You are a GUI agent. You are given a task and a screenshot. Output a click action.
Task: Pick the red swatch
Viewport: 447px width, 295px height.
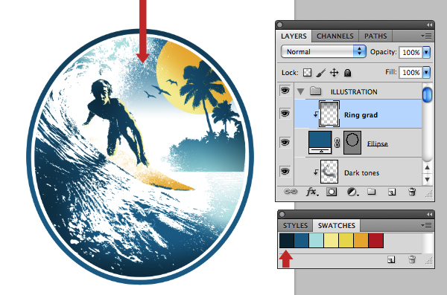pos(375,240)
